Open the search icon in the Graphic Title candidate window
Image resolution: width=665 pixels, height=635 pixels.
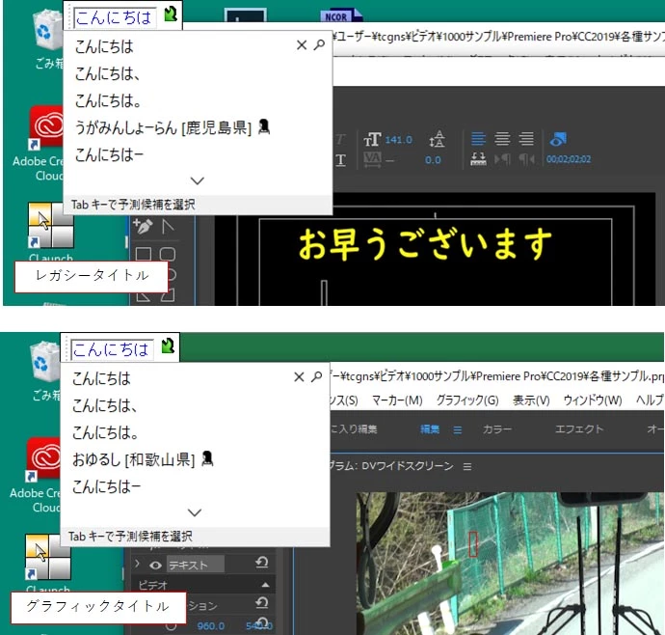317,376
